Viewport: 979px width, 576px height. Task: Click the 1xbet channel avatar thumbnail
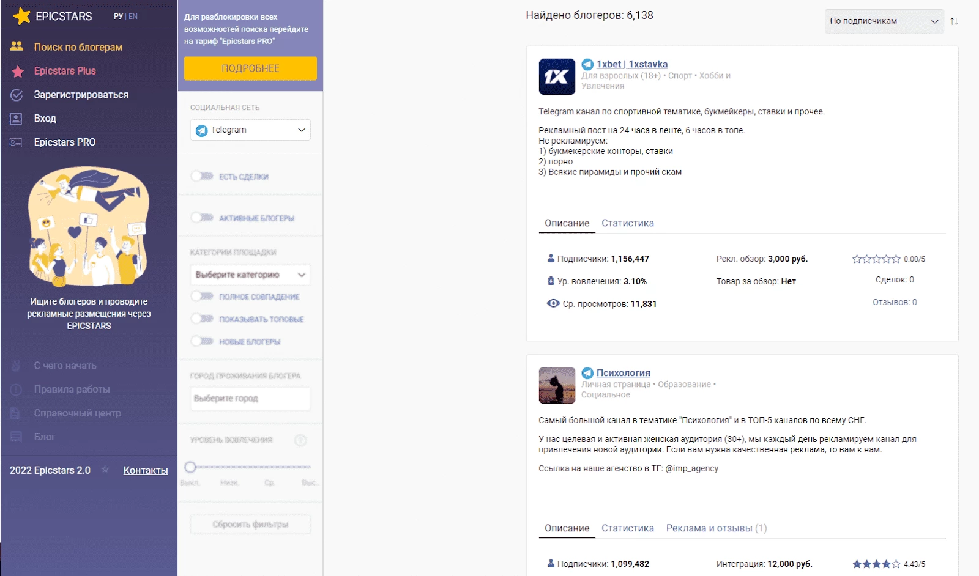click(x=557, y=76)
